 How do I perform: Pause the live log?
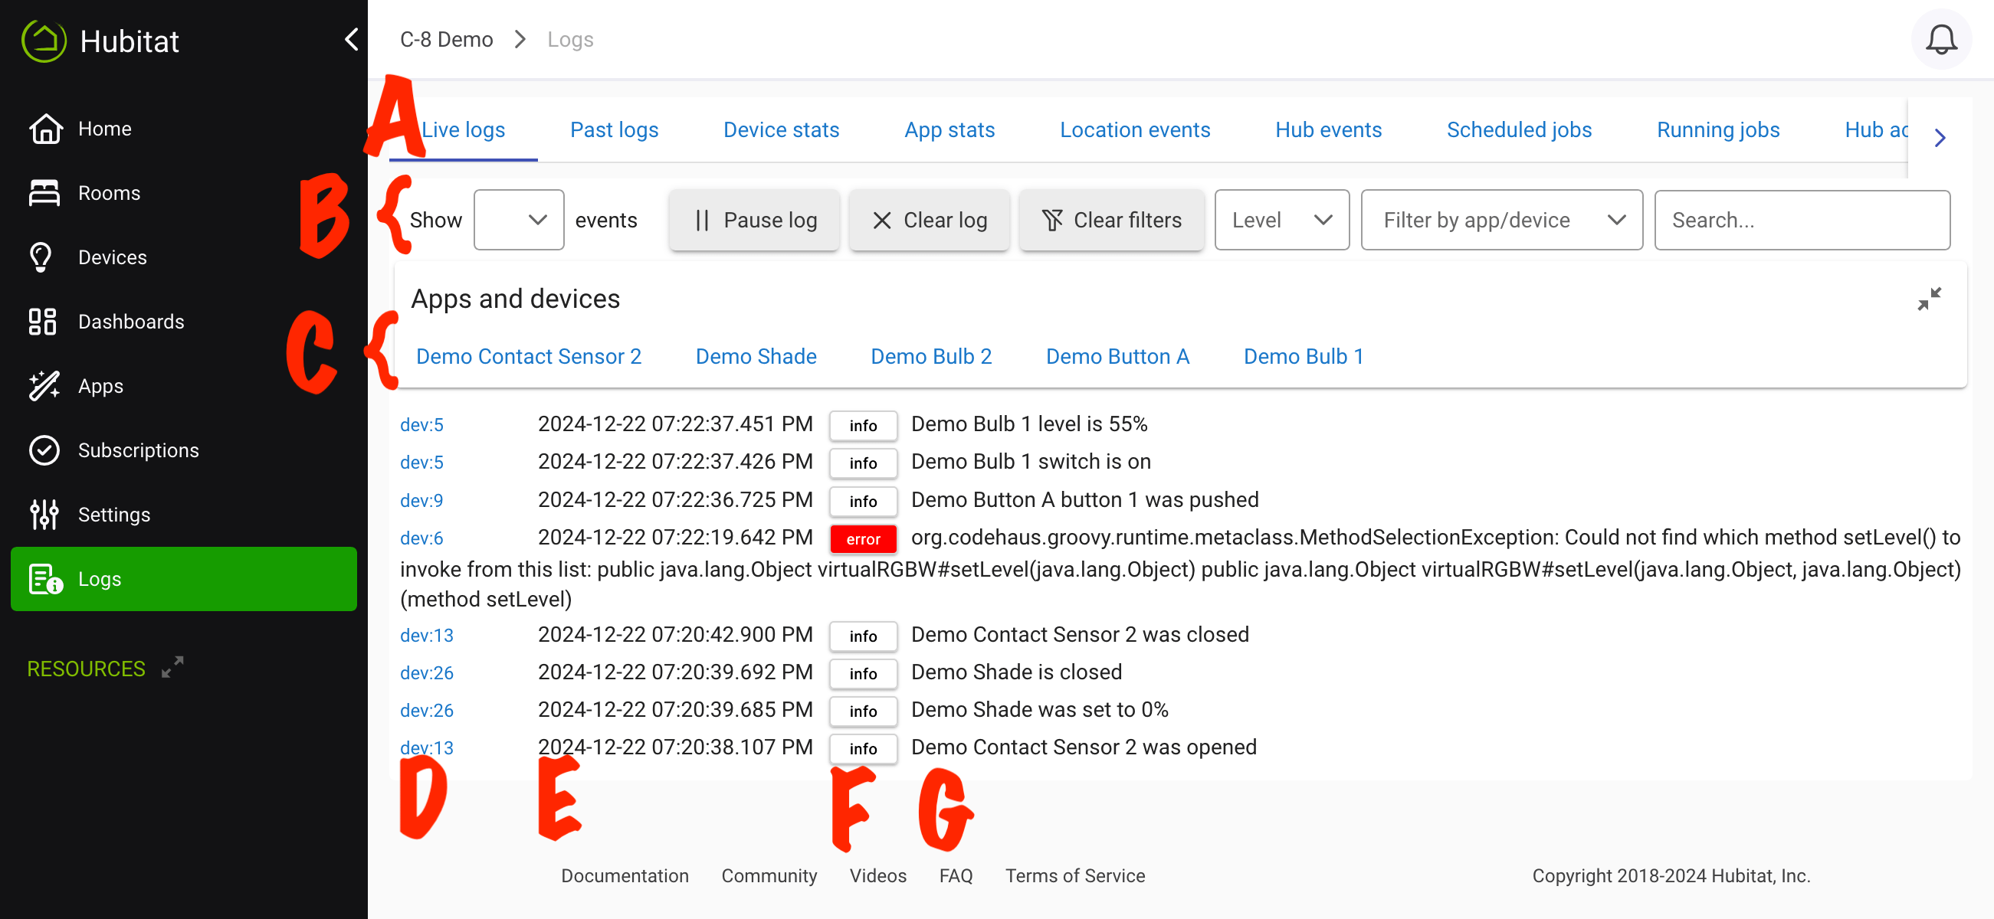(755, 221)
